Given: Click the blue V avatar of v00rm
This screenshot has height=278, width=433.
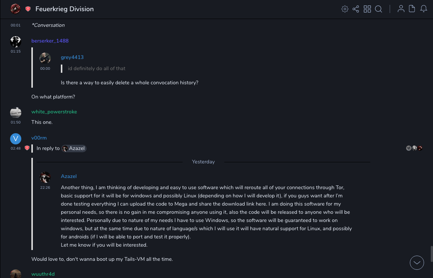Looking at the screenshot, I should pyautogui.click(x=15, y=139).
